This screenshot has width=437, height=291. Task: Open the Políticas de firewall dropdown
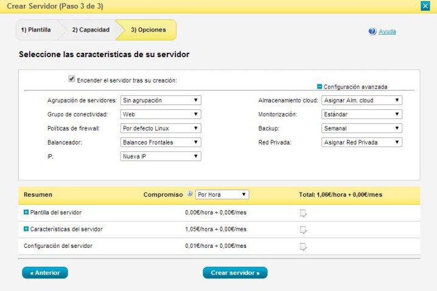pyautogui.click(x=161, y=128)
